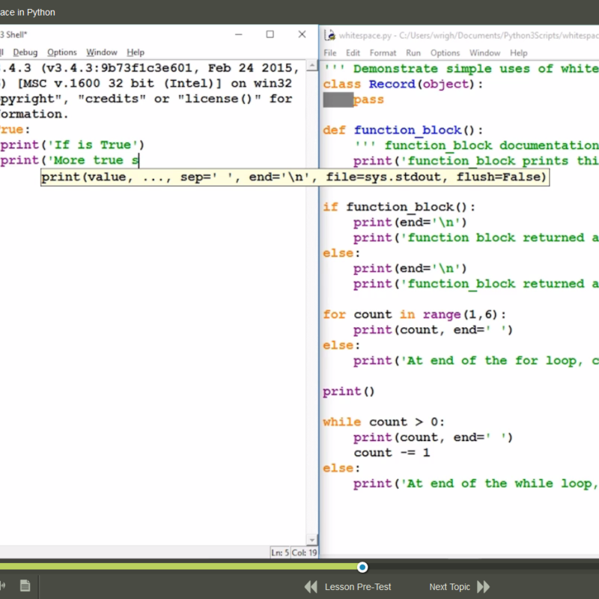This screenshot has height=599, width=599.
Task: Click the 'At end of the while loop' line
Action: tap(476, 484)
